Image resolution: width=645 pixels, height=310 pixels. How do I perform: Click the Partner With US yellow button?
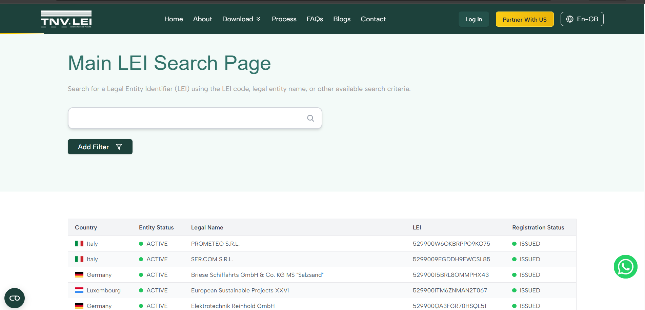[x=525, y=19]
